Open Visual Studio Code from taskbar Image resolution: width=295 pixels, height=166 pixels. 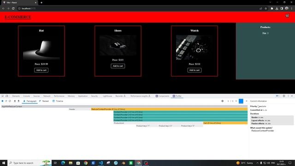point(100,163)
